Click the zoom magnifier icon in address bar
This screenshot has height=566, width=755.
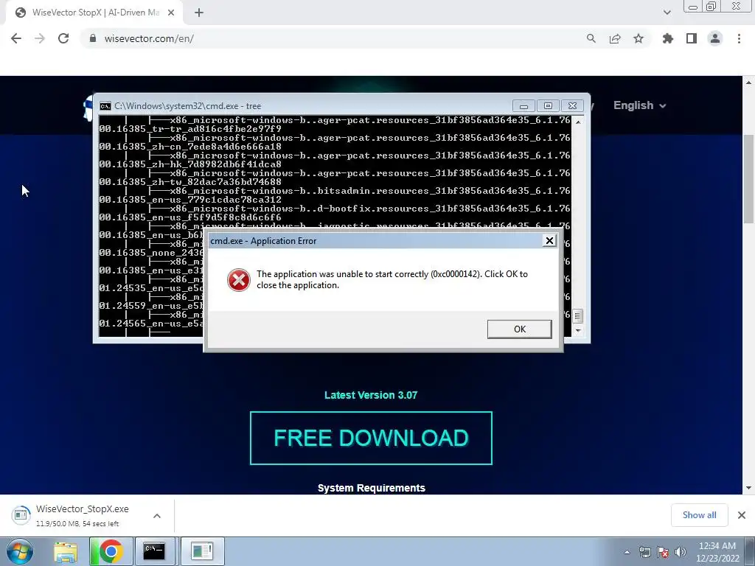[591, 38]
